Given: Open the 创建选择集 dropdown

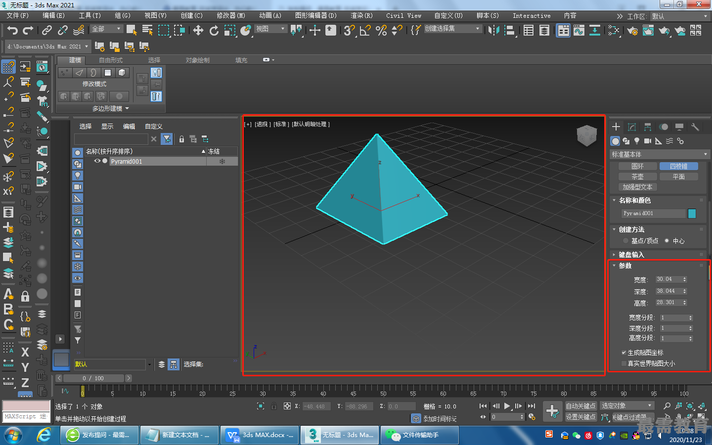Looking at the screenshot, I should 452,29.
